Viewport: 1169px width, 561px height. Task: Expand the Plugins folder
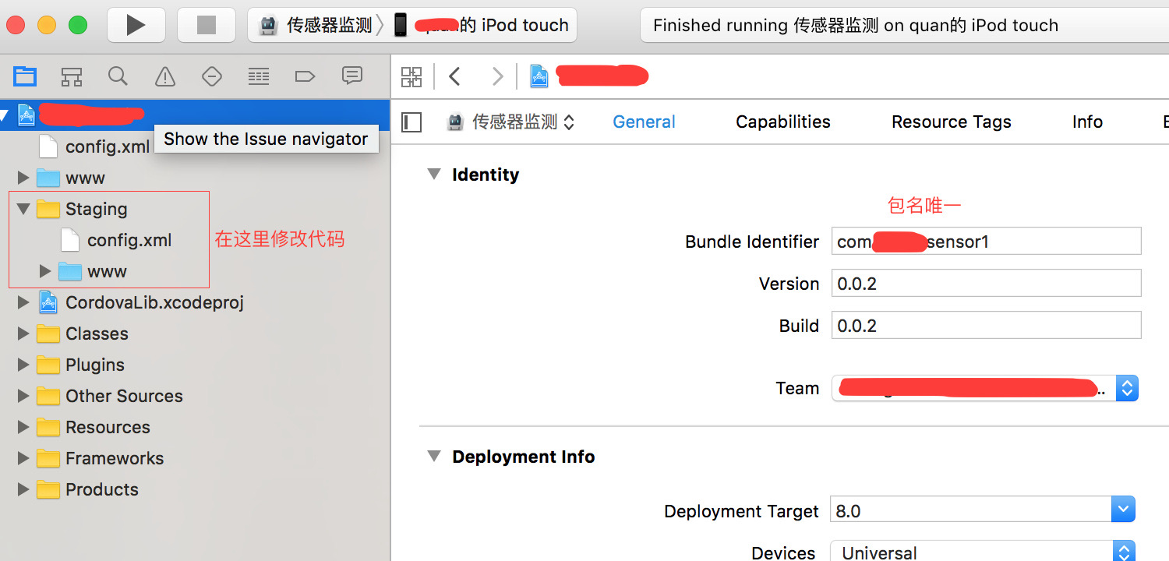(23, 365)
